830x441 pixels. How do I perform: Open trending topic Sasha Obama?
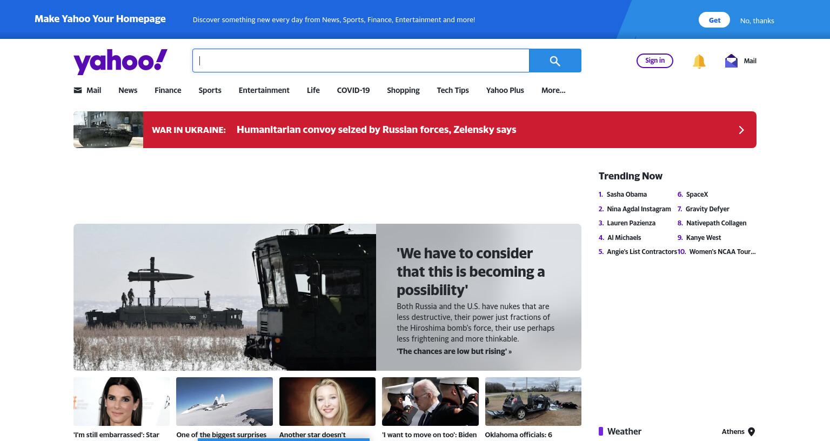click(627, 195)
